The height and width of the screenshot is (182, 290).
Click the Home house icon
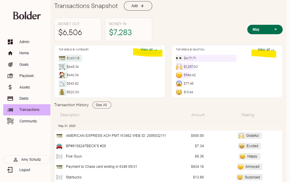tap(10, 53)
